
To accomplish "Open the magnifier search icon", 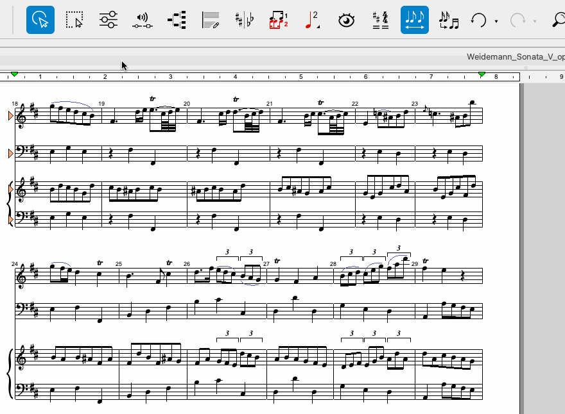I will pos(559,20).
